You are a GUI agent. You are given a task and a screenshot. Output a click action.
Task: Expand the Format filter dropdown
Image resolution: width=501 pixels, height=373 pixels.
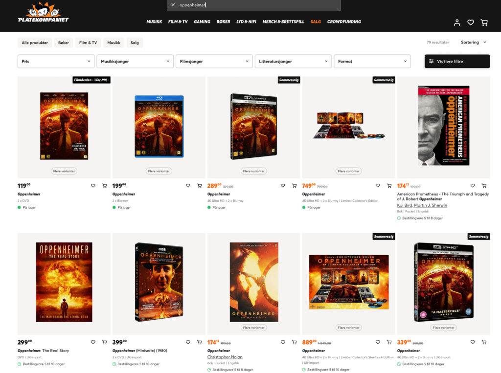click(x=372, y=61)
